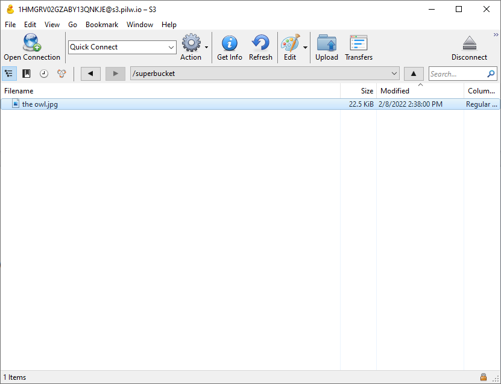The image size is (501, 384).
Task: Click the truncated Colum... header
Action: tap(482, 91)
